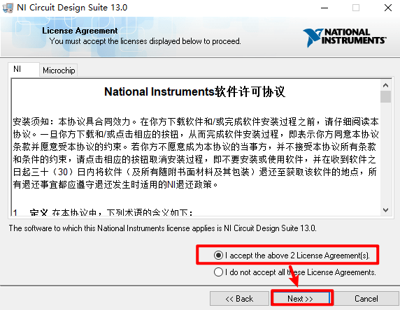Close the NI Circuit Design Suite installer
The width and height of the screenshot is (400, 310).
[388, 8]
